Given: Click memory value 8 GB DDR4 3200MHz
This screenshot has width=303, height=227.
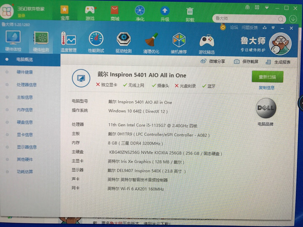Looking at the screenshot, I should [x=135, y=143].
